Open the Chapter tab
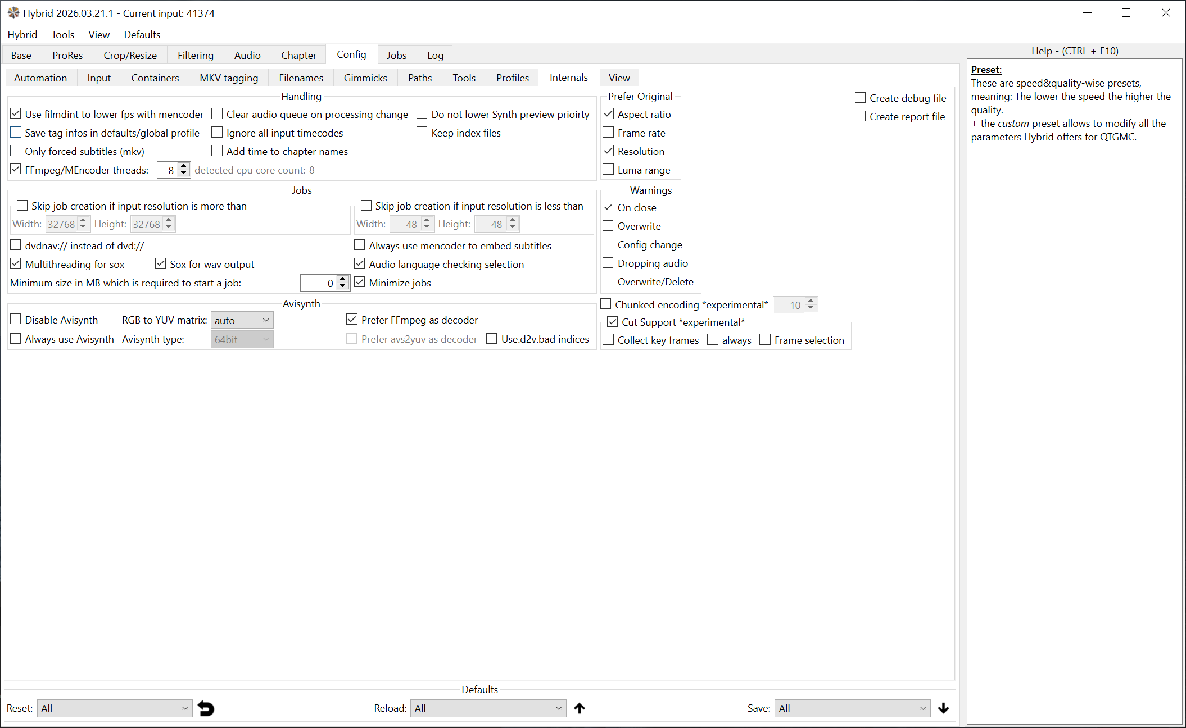Screen dimensions: 1186x728 pyautogui.click(x=299, y=55)
